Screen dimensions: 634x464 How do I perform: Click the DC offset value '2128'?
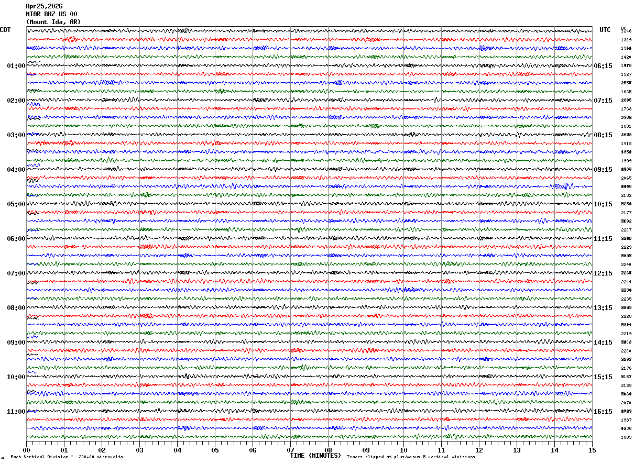[626, 385]
